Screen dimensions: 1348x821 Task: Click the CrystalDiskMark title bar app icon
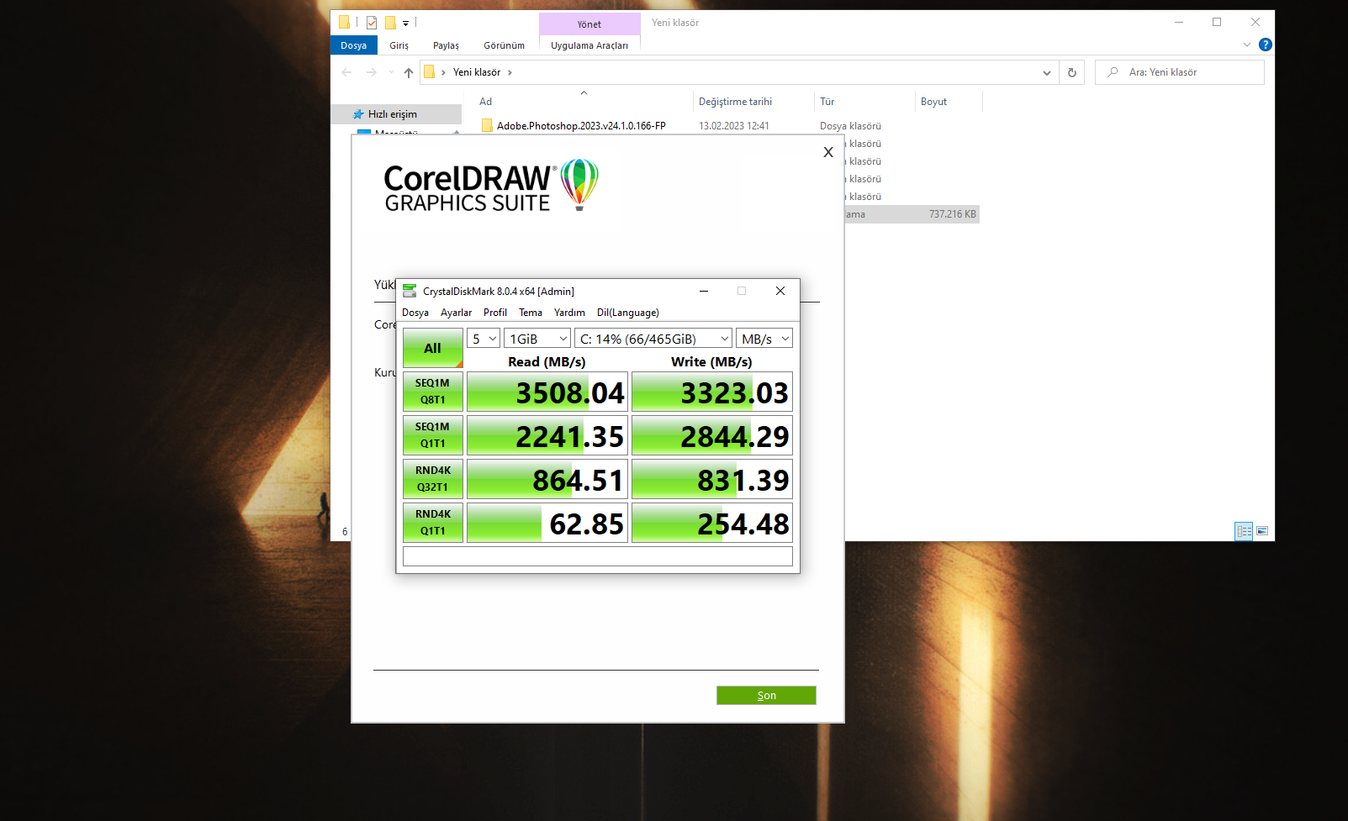(410, 291)
